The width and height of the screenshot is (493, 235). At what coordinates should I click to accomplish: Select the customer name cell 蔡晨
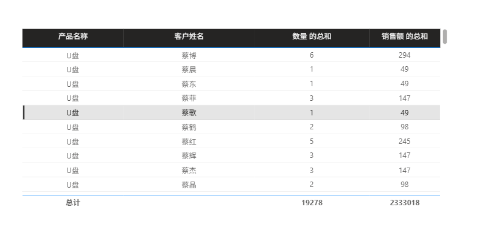click(189, 69)
